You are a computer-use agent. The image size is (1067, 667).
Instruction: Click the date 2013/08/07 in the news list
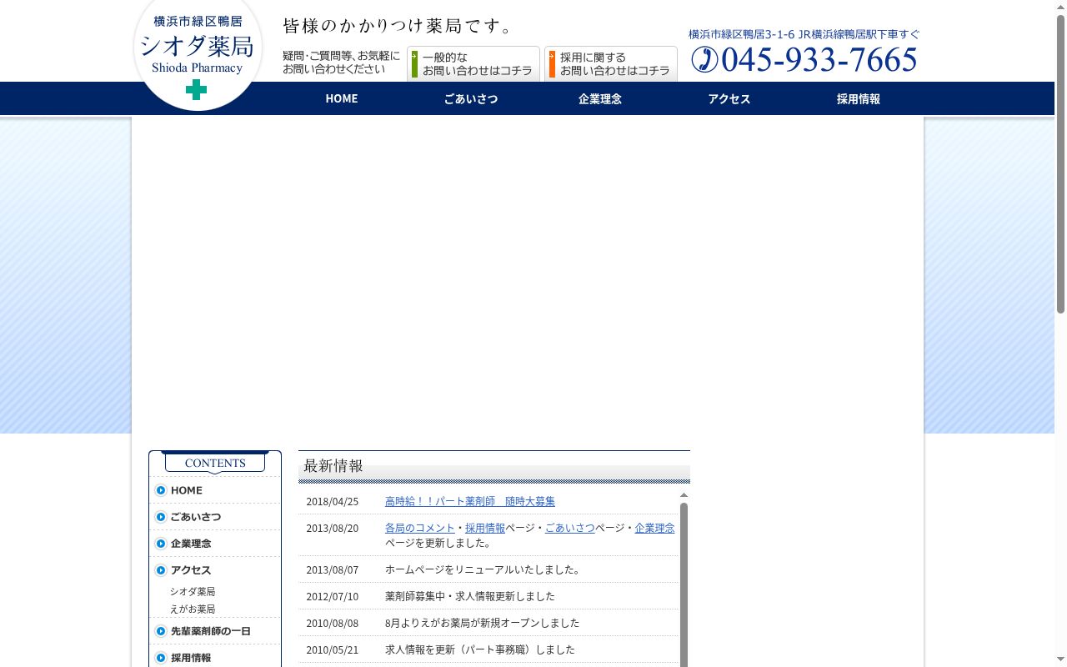click(x=332, y=569)
